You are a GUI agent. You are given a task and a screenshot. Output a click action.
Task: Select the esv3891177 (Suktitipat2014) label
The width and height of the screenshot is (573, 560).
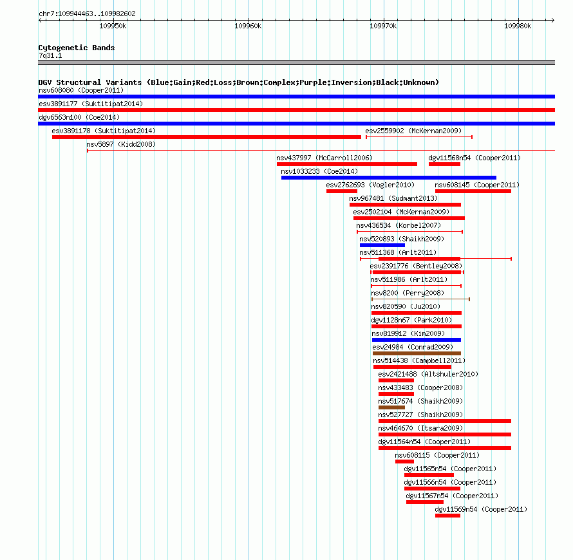(91, 104)
